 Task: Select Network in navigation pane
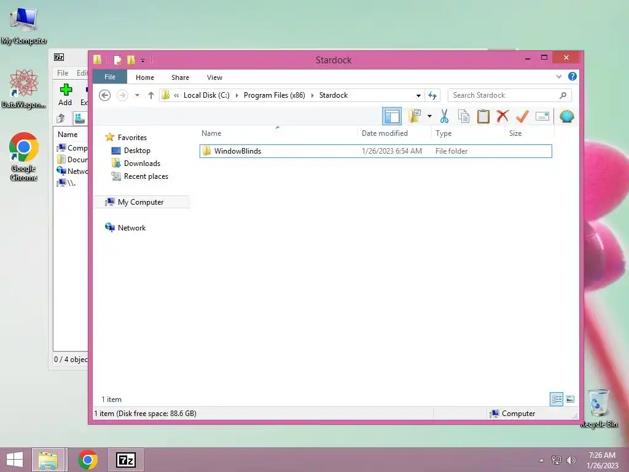(125, 227)
